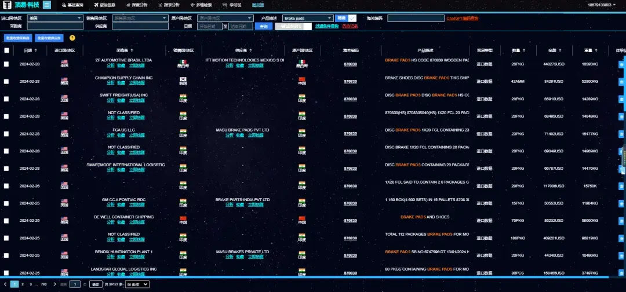The image size is (626, 292).
Task: Open the 过滤条件查询 link
Action: pos(327,26)
